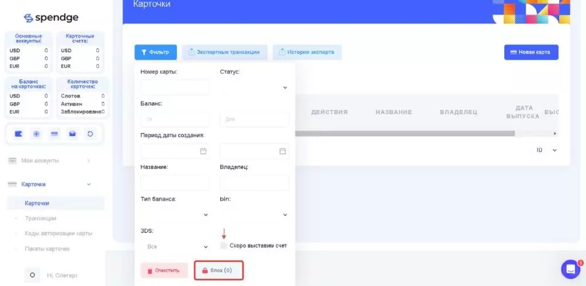The image size is (586, 286).
Task: Click the Карточные счета panel heading
Action: [x=80, y=38]
